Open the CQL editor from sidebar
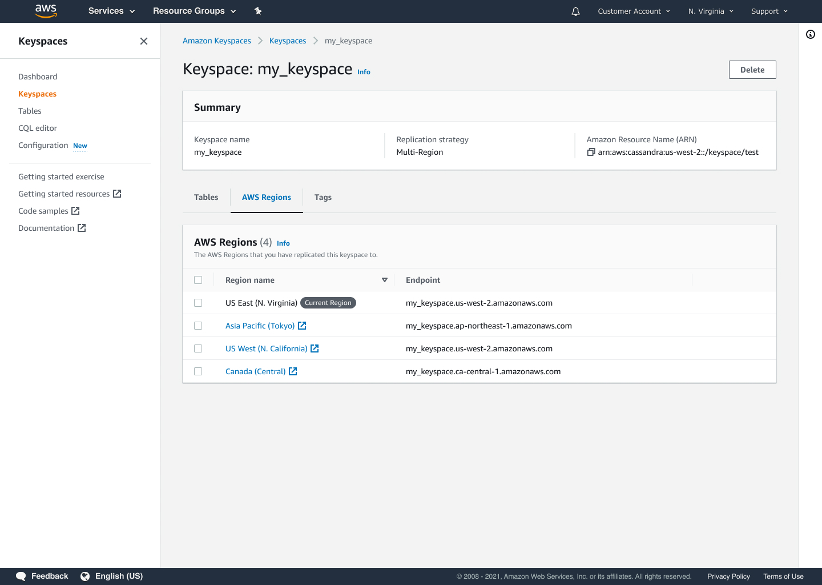The width and height of the screenshot is (822, 585). 38,128
